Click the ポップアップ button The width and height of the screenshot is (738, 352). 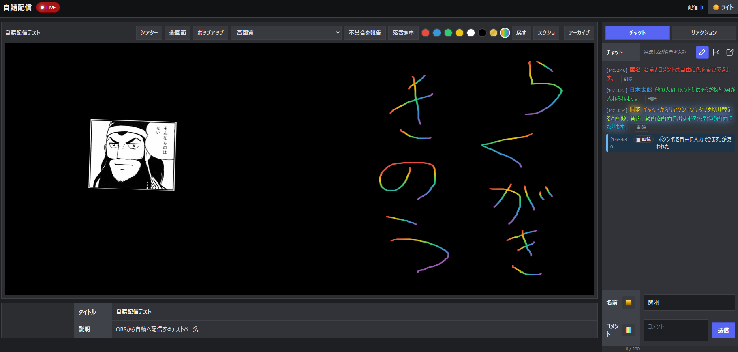[210, 33]
